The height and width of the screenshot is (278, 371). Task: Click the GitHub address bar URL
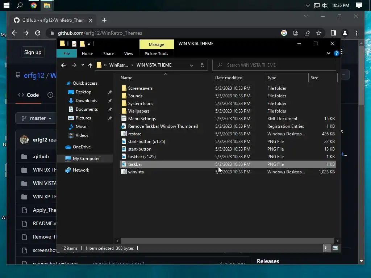point(100,33)
